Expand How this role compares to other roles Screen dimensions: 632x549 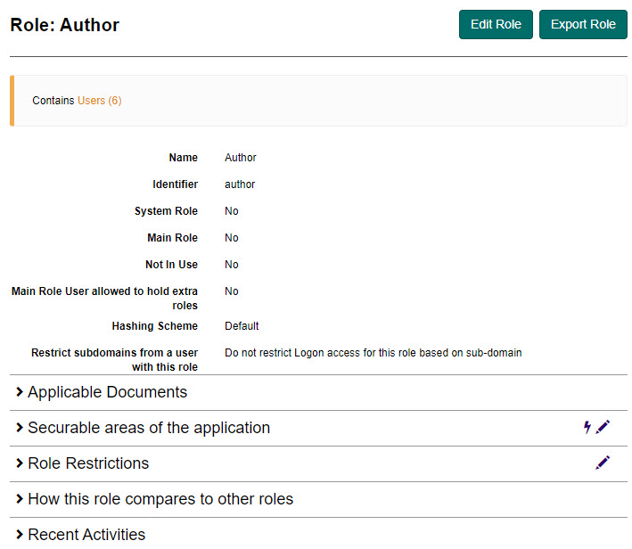[x=160, y=499]
